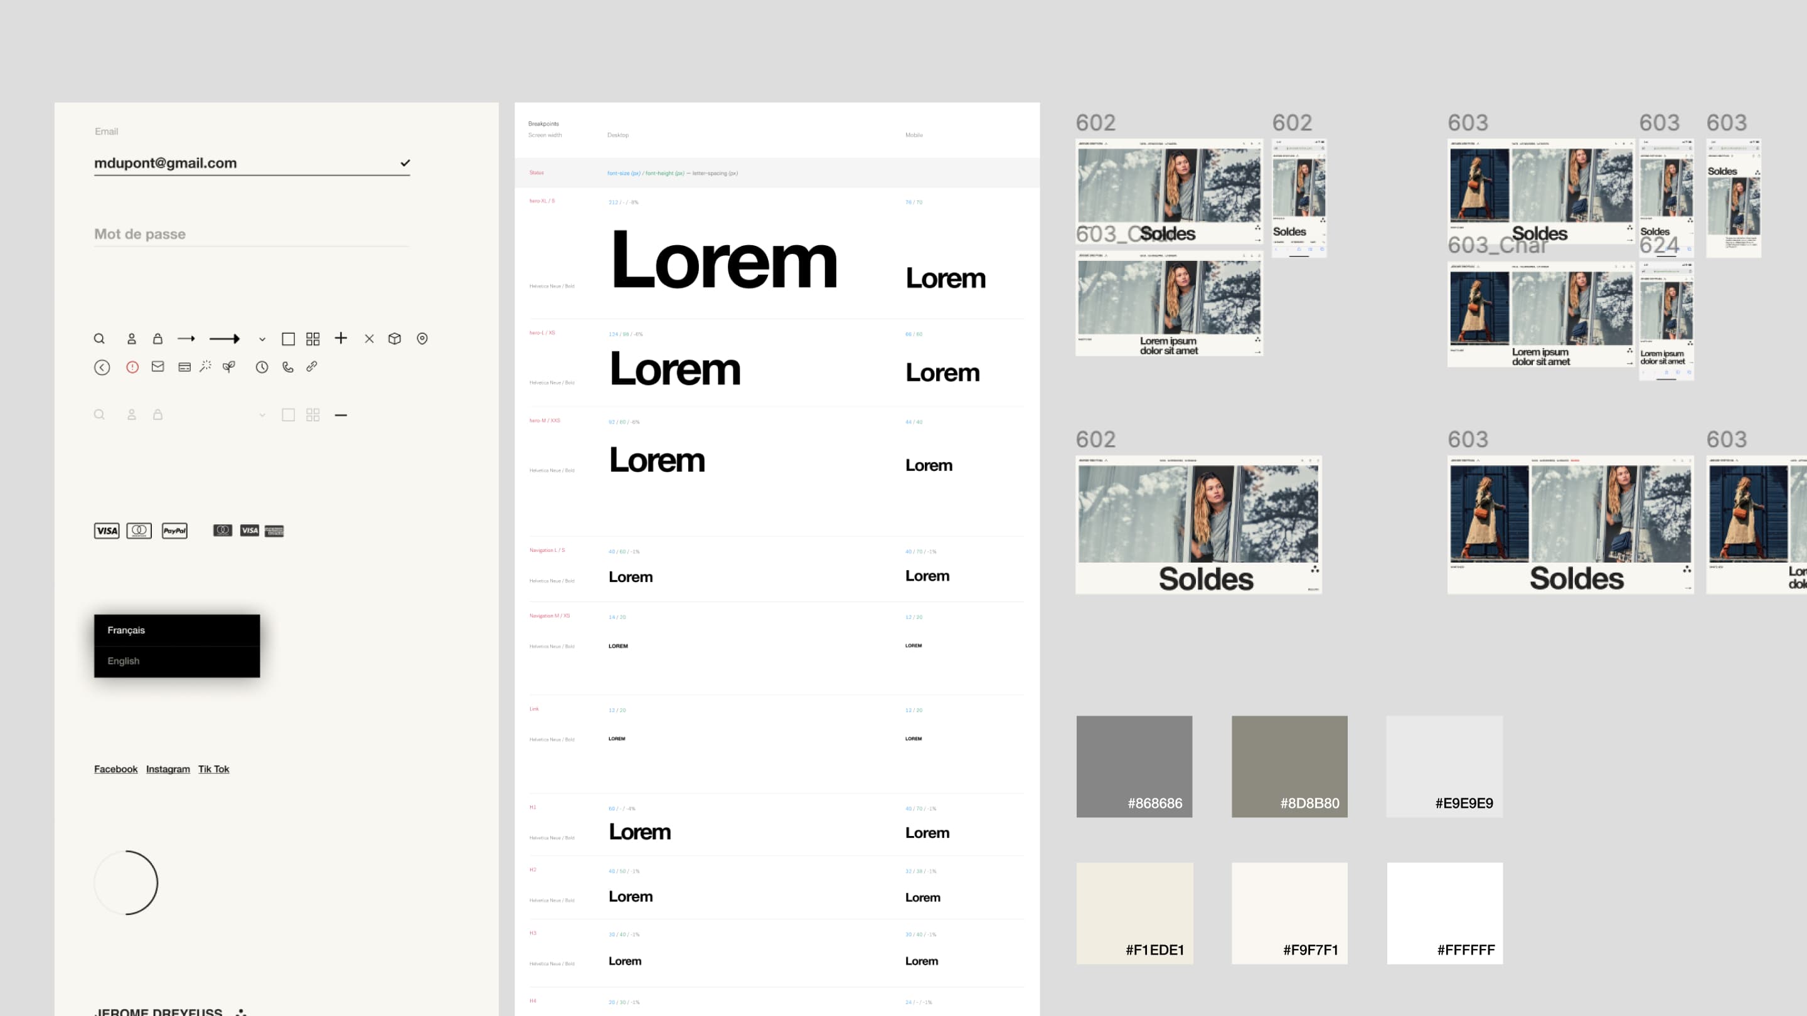1807x1016 pixels.
Task: Click the padlock icon
Action: (x=157, y=339)
